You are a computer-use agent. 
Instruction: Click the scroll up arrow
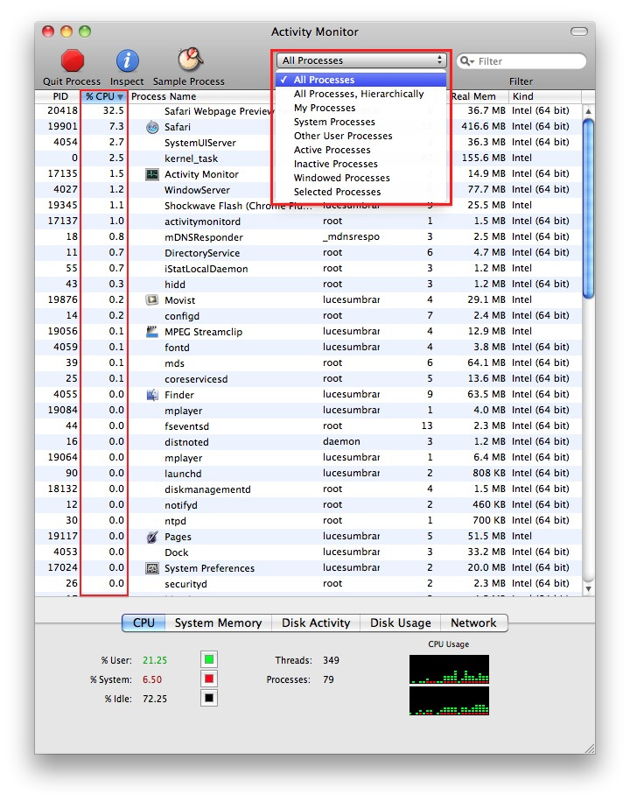click(x=588, y=111)
